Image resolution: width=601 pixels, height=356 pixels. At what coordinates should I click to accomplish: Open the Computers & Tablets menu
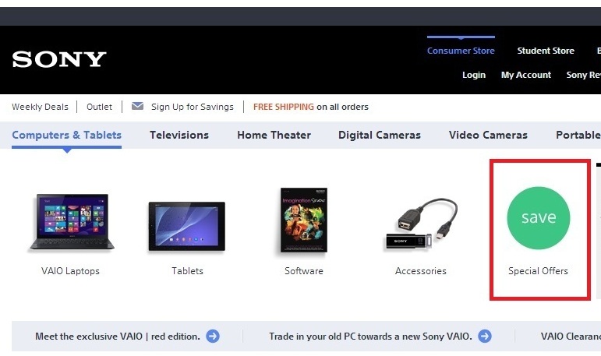coord(67,135)
